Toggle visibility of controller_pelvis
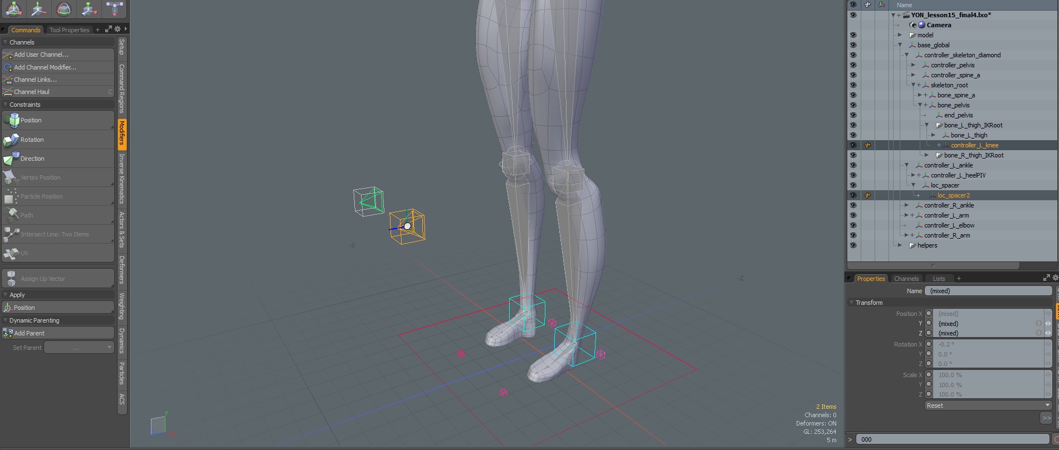Viewport: 1059px width, 450px height. 853,65
